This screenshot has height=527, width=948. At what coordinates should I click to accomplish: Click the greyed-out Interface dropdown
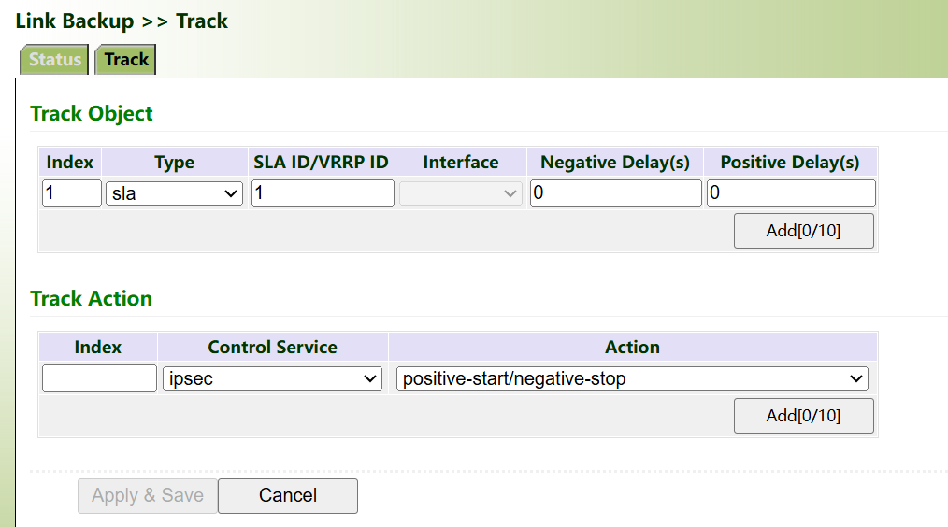(x=461, y=193)
